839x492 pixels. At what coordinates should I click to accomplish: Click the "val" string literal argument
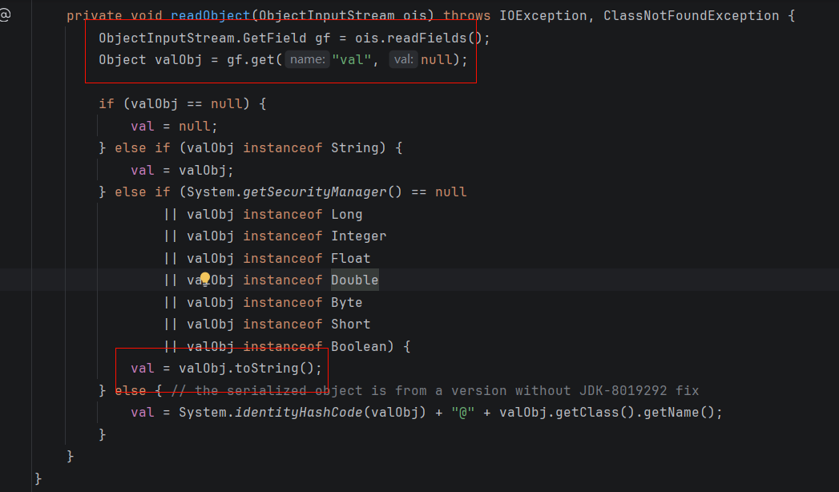coord(352,59)
